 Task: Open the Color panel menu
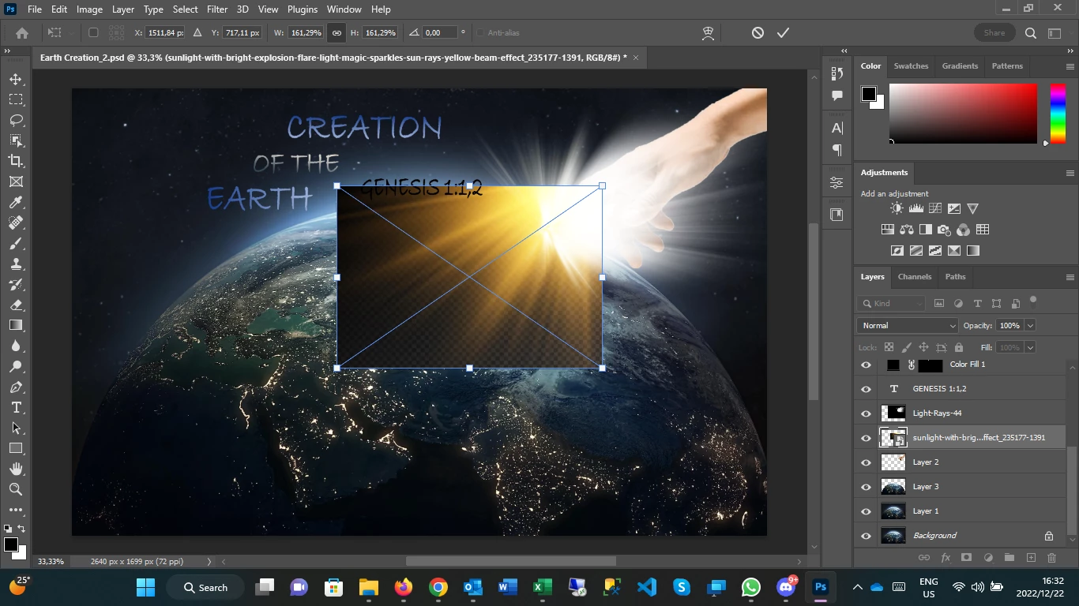coord(1070,66)
